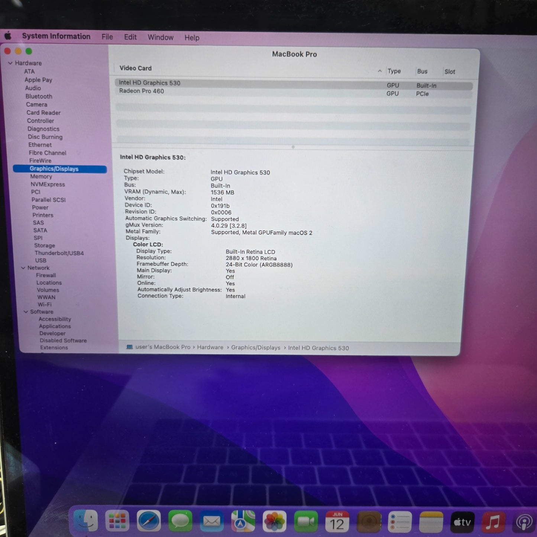Open Notes from the Dock

click(x=431, y=522)
